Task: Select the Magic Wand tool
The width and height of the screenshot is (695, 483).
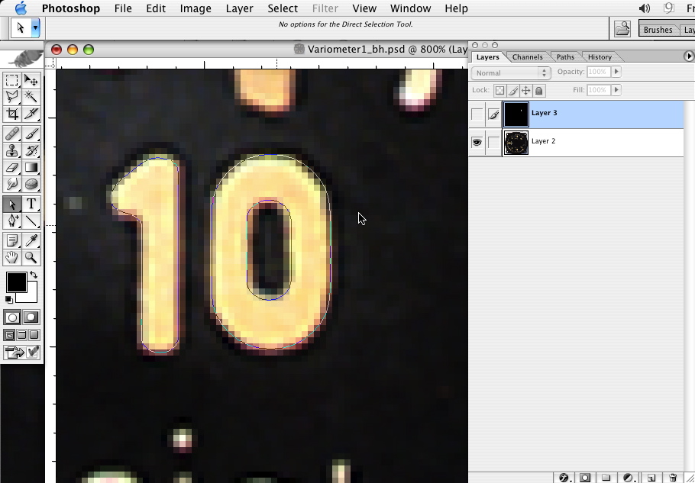Action: point(31,97)
